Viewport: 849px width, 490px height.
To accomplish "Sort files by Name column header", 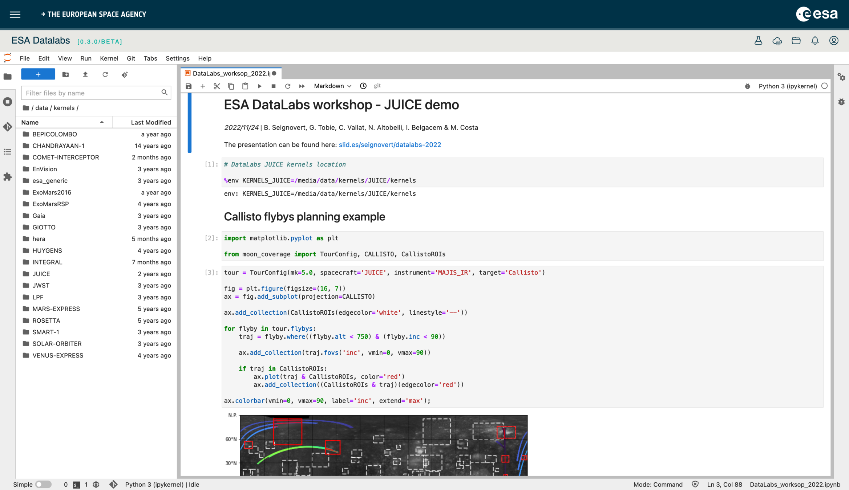I will [30, 122].
